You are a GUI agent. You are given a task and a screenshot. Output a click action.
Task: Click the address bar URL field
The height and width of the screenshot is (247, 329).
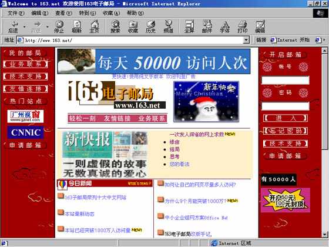tap(133, 40)
